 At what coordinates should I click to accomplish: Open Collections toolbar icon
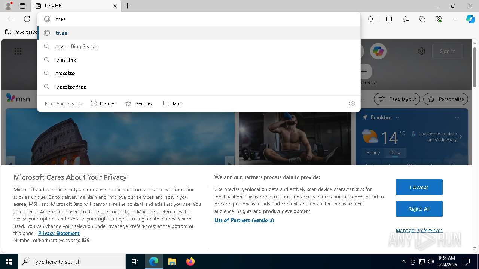click(x=422, y=19)
